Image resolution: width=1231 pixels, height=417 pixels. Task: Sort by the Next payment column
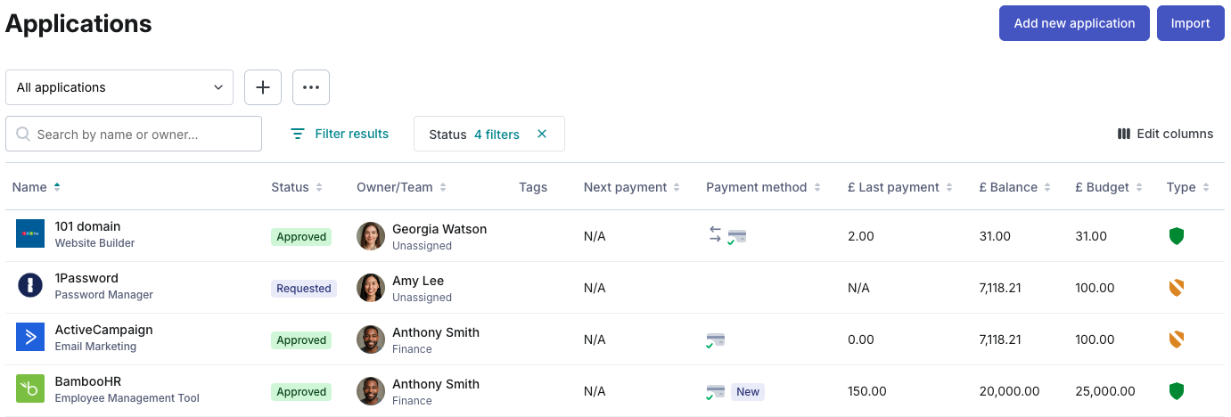coord(632,187)
